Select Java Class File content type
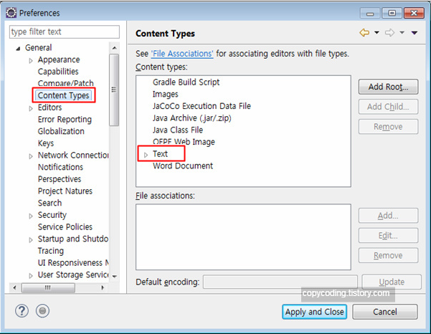Image resolution: width=431 pixels, height=334 pixels. coord(177,130)
